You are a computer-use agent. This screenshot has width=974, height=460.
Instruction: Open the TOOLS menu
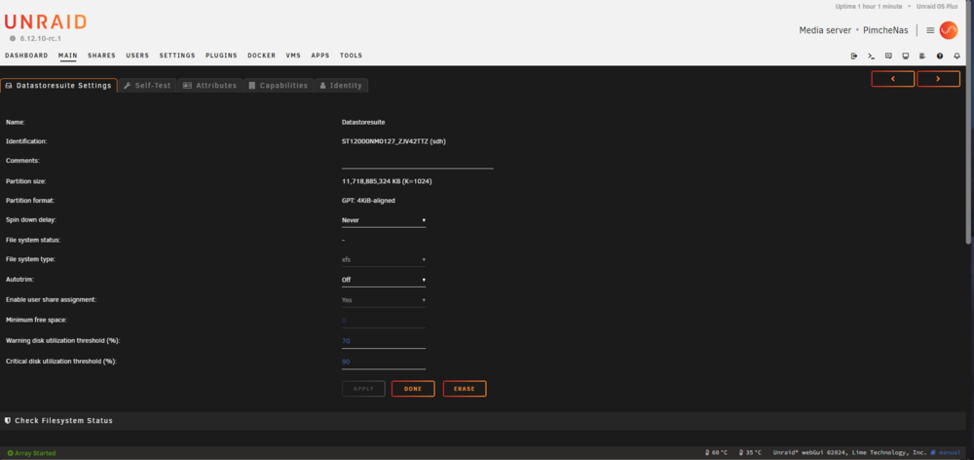coord(351,56)
